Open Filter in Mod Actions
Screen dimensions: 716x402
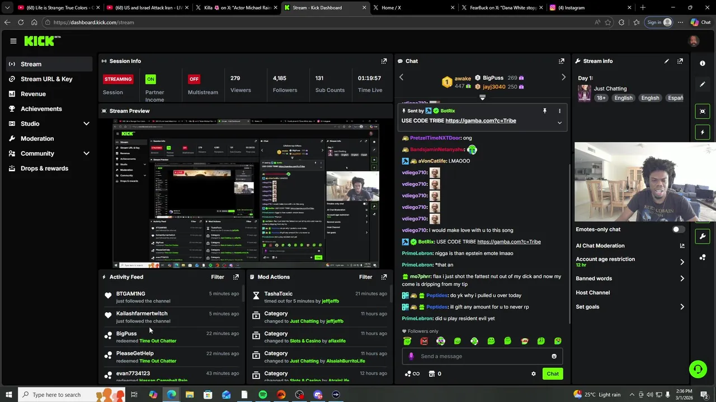coord(365,277)
